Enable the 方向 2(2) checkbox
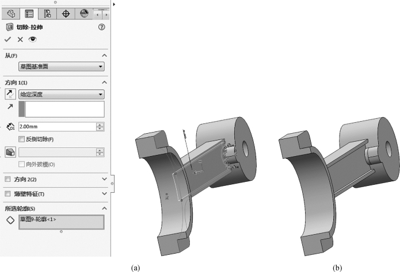 pos(7,179)
